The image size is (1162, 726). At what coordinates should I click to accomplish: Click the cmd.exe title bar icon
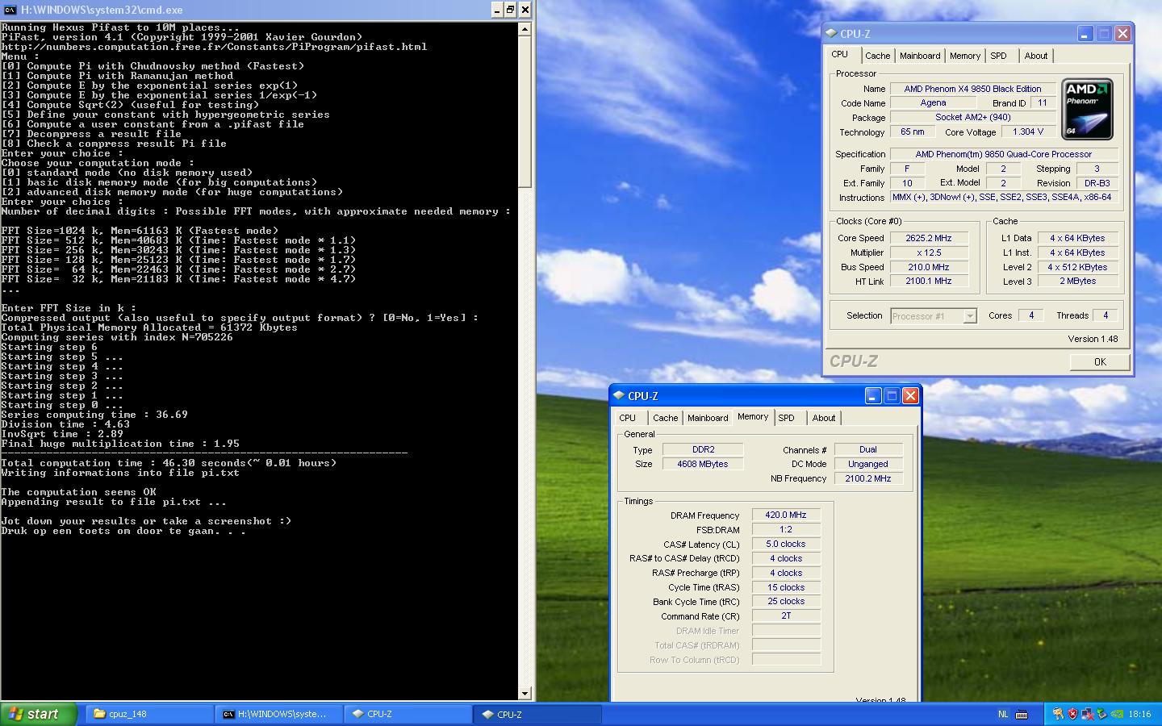click(10, 10)
